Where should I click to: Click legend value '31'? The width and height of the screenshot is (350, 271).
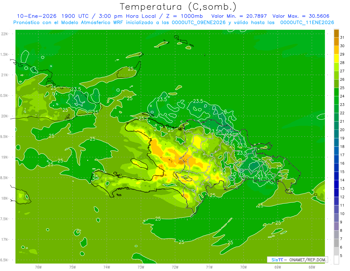coord(342,37)
